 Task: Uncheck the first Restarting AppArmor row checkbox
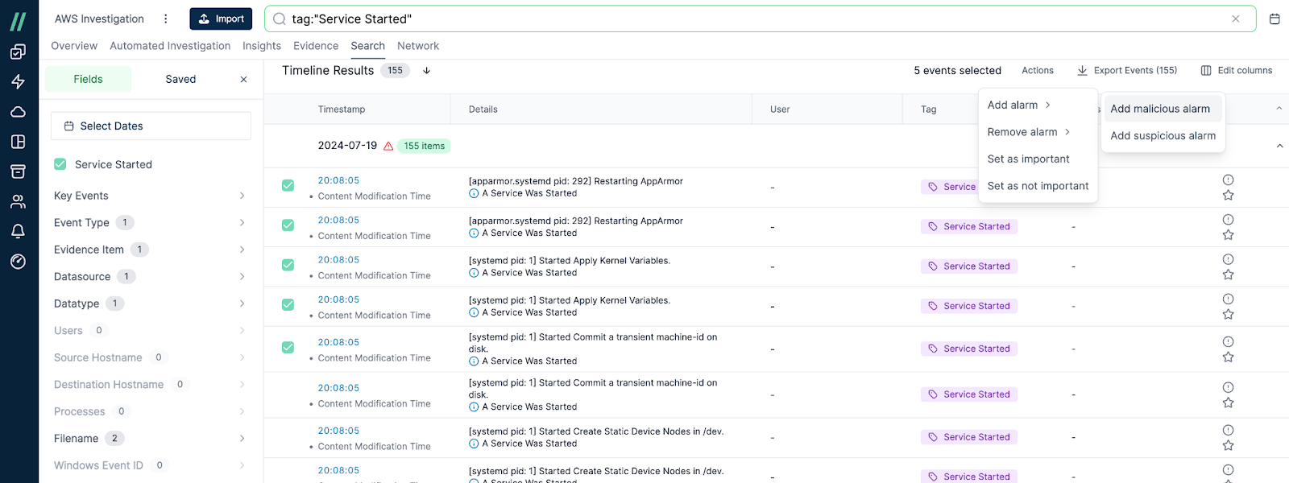coord(288,185)
